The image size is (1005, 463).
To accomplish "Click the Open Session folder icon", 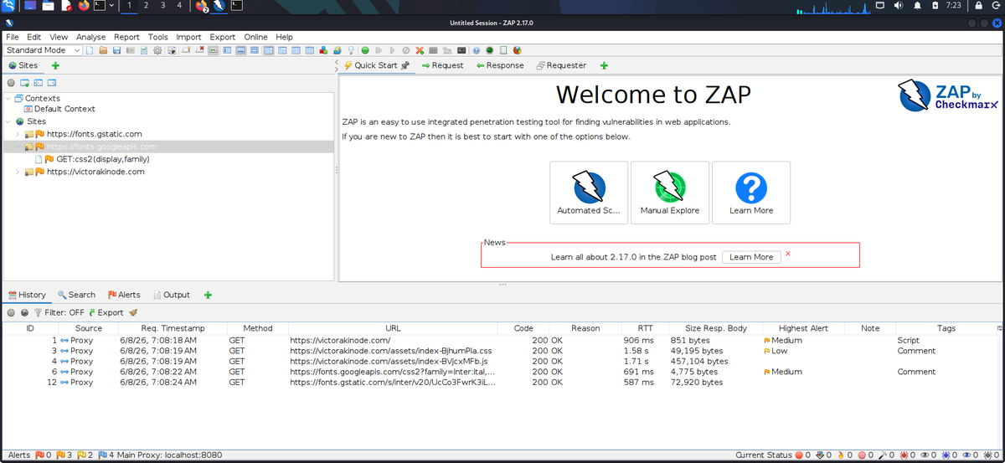I will pos(103,50).
